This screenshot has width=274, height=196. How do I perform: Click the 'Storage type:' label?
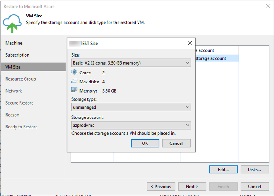[x=84, y=99]
